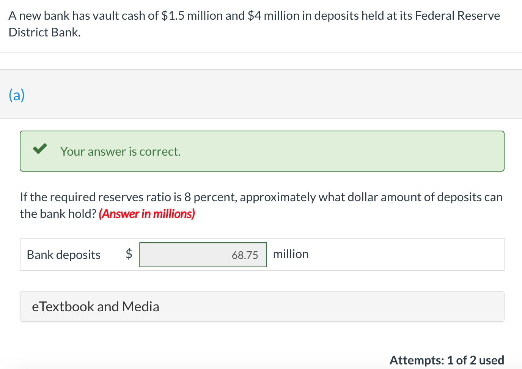Select the check mark confirming your answer
The width and height of the screenshot is (522, 369).
(x=40, y=149)
